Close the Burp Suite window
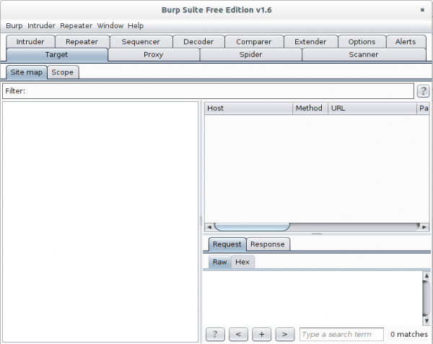 [x=422, y=10]
